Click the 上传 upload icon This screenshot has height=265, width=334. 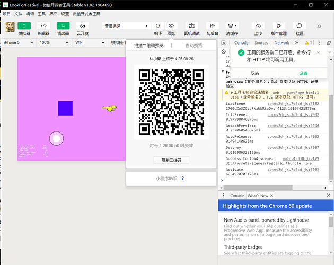coord(258,26)
